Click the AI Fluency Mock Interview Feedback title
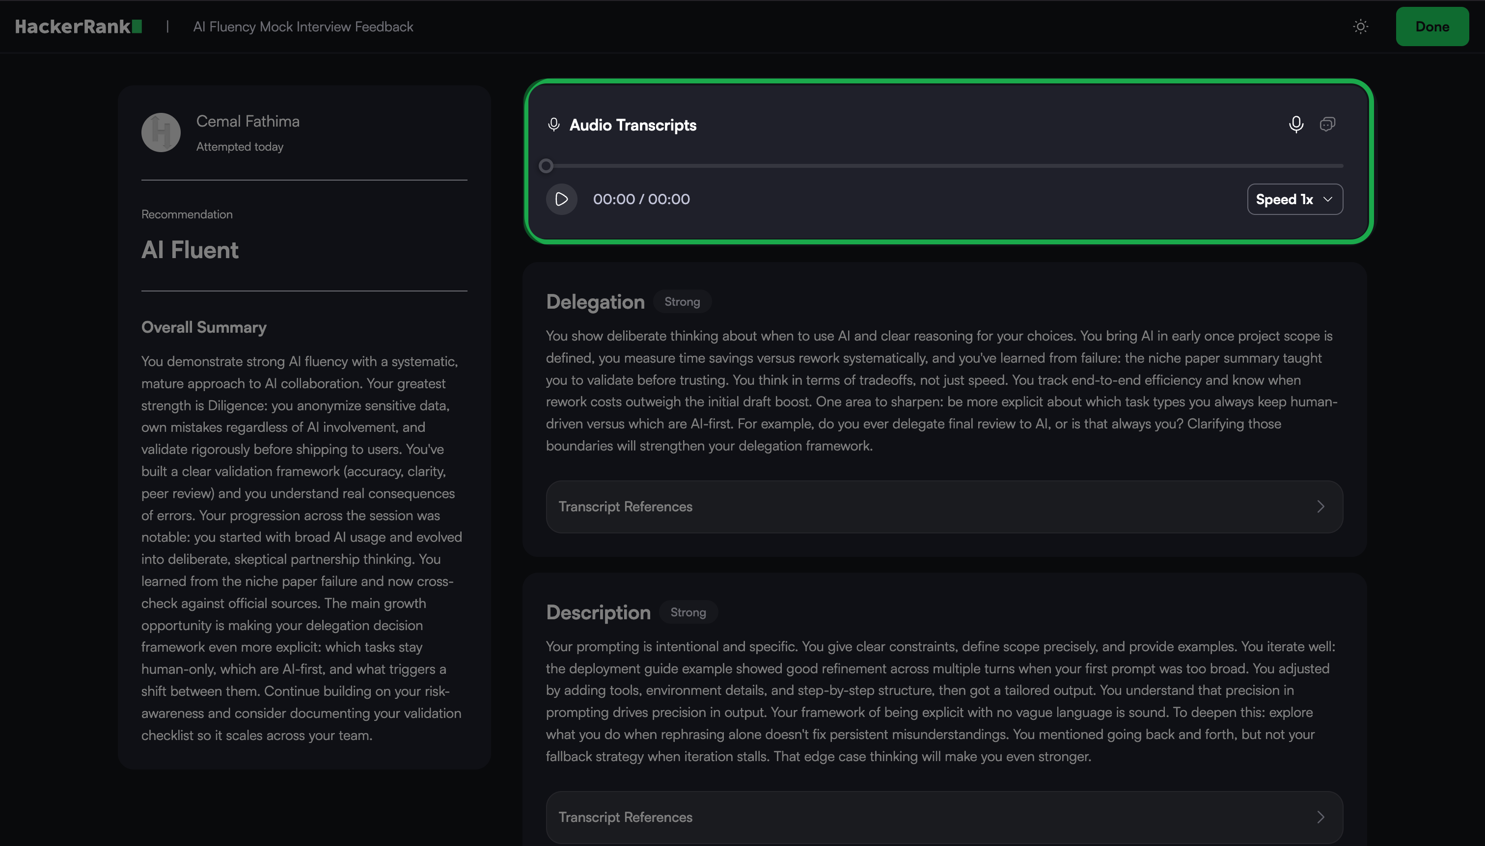 tap(303, 26)
